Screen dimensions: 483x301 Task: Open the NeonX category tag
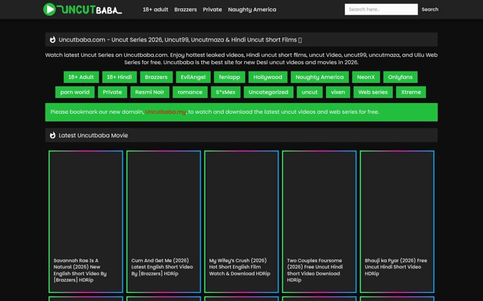click(366, 77)
